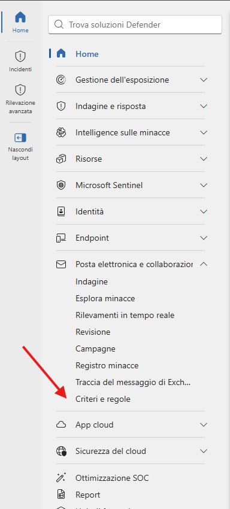
Task: Expand the Identità section chevron
Action: coord(204,211)
